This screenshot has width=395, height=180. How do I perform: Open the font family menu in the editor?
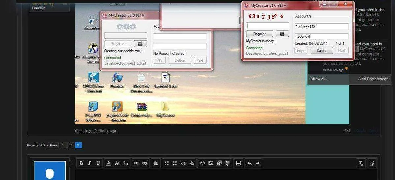(125, 163)
